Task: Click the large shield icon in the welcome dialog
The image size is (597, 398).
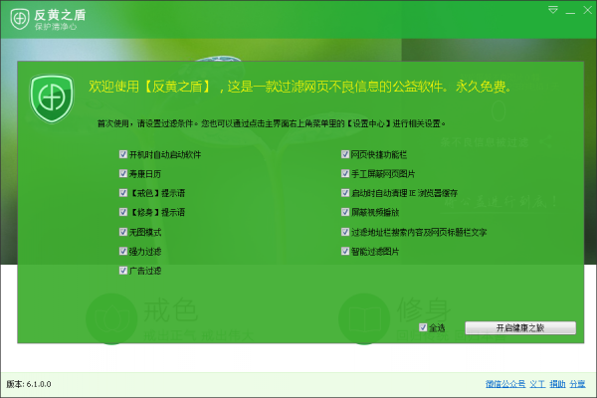Action: (x=52, y=99)
